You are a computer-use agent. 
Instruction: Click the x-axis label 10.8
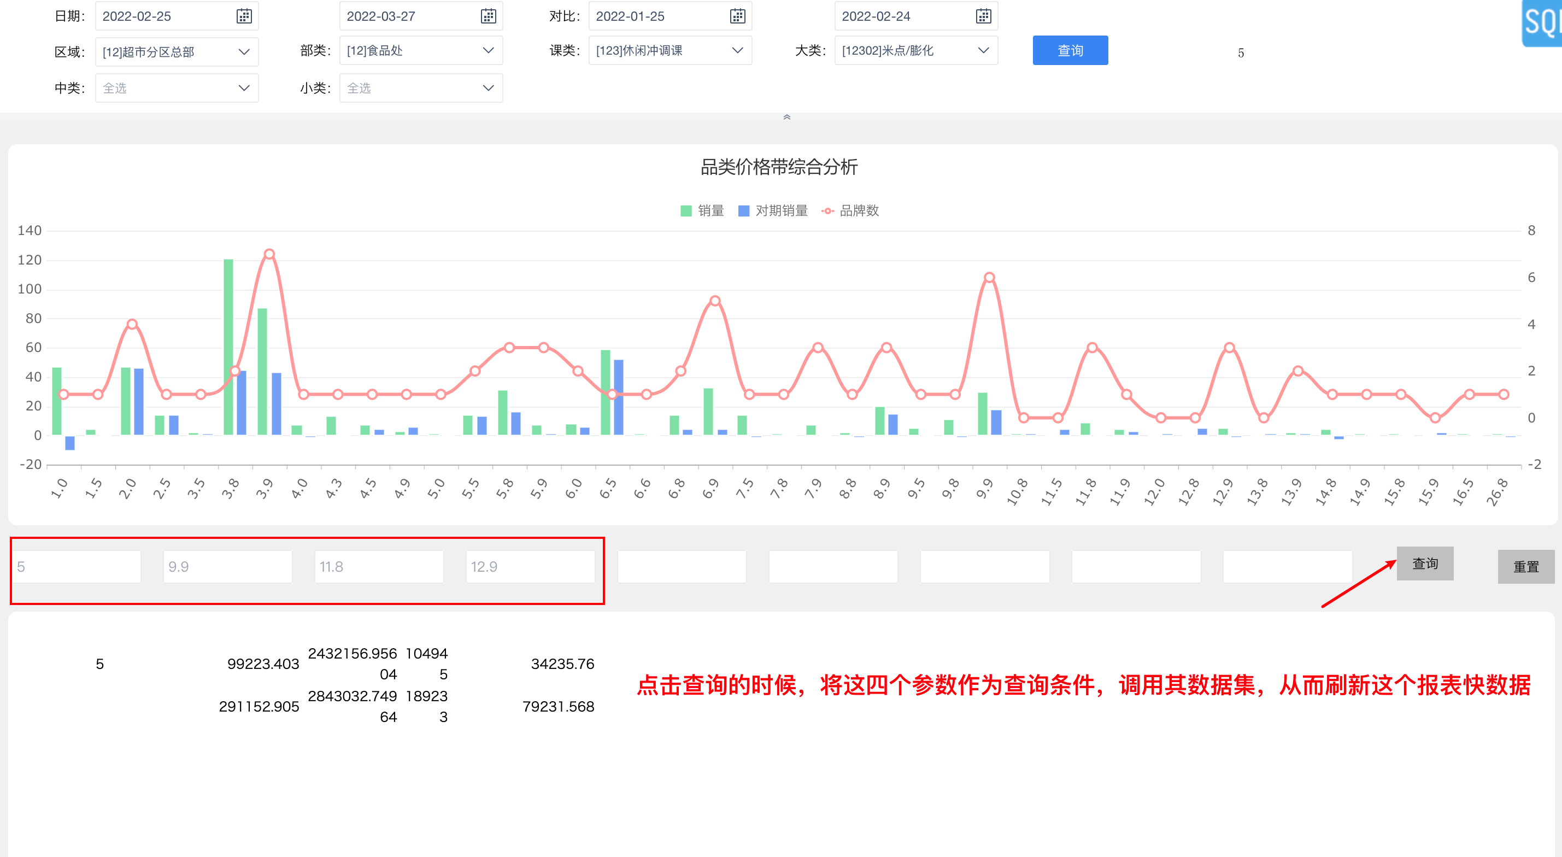click(x=1017, y=491)
